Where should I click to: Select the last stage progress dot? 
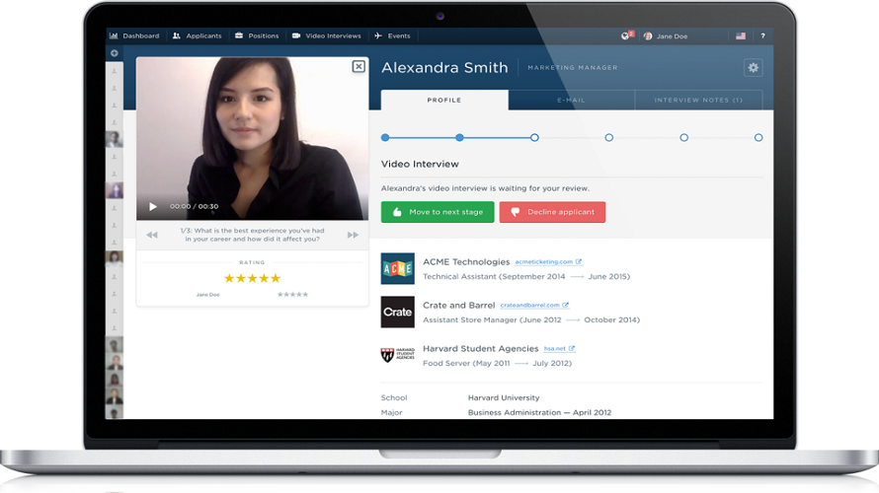pos(759,138)
